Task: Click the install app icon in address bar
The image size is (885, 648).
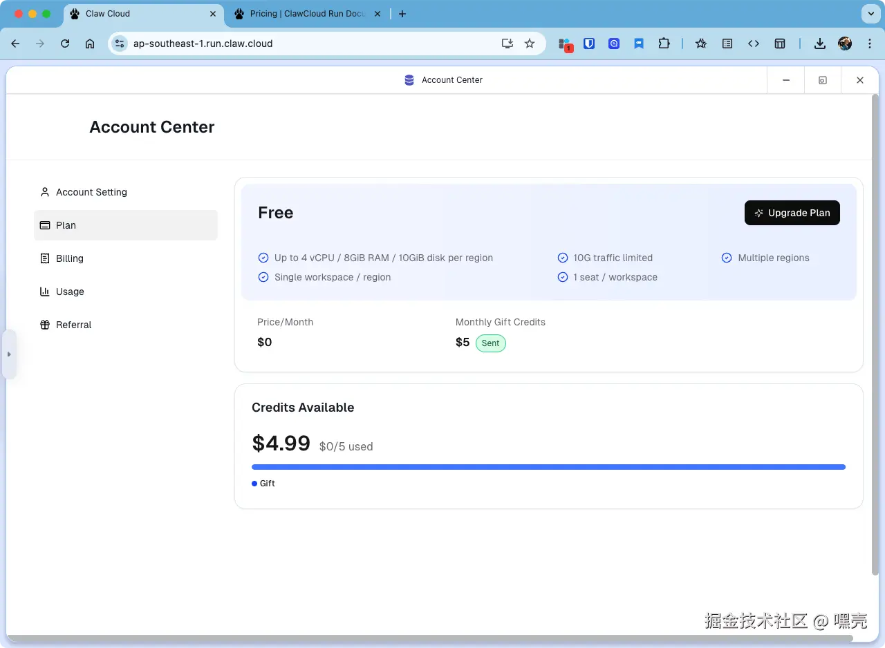Action: coord(507,44)
